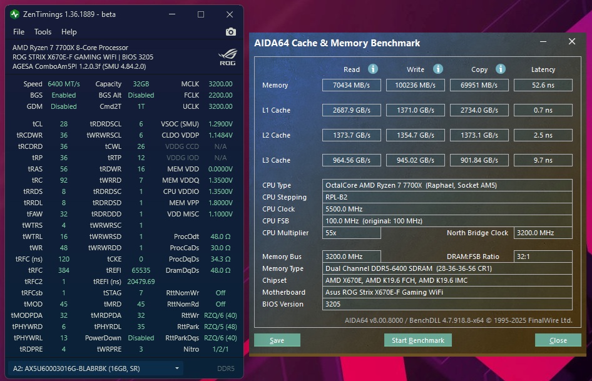Click RttPark value RZQ/5 (48)
592x381 pixels.
click(220, 327)
